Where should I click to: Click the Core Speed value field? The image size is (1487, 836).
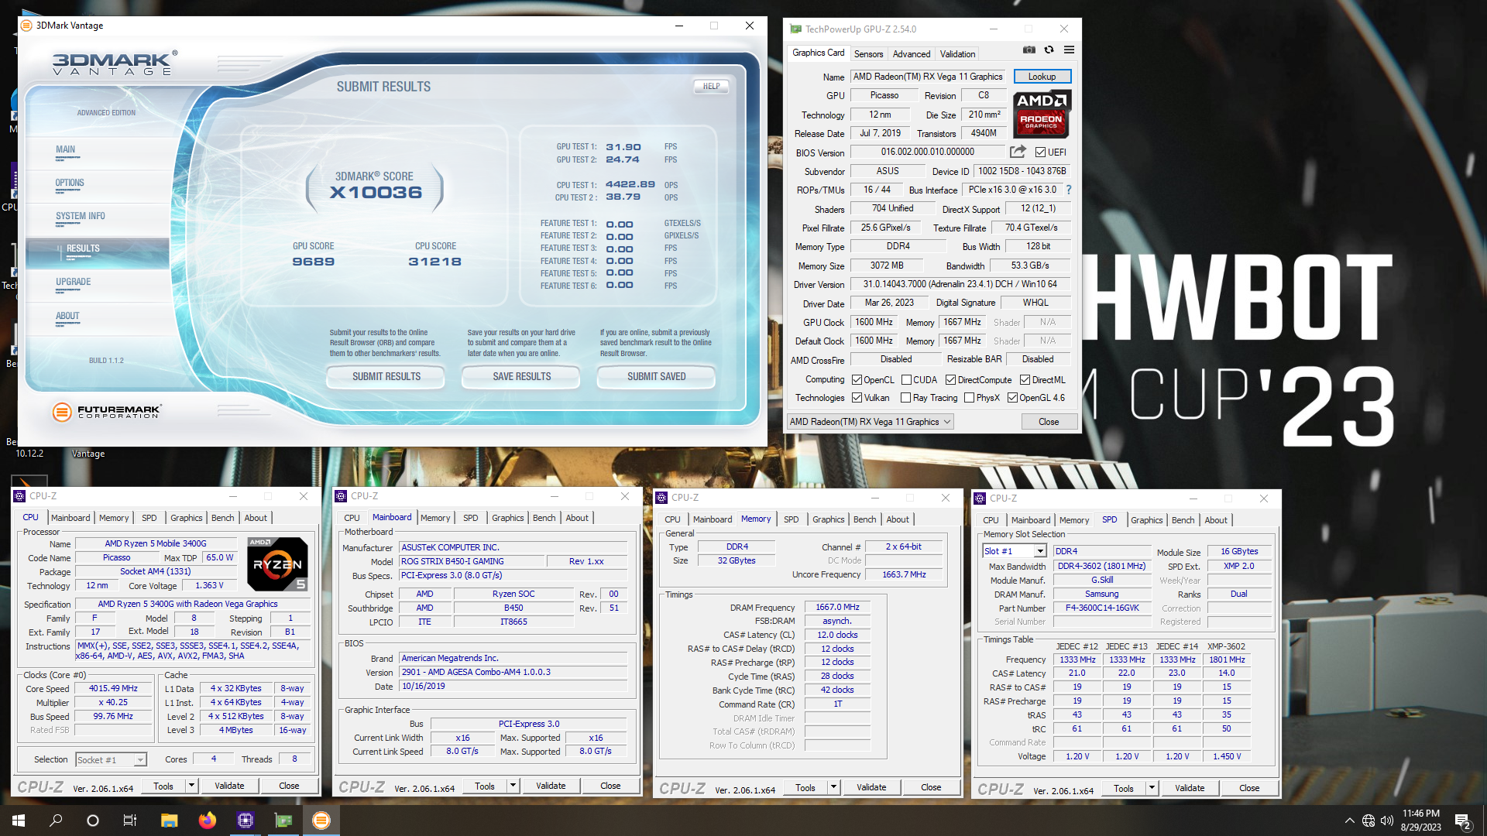(113, 689)
